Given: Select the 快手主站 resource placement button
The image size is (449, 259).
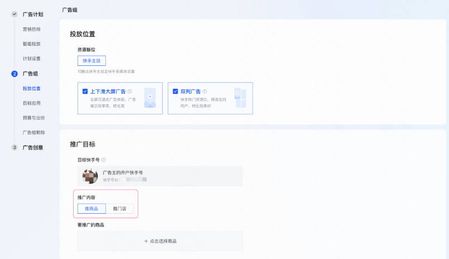Looking at the screenshot, I should [x=91, y=61].
